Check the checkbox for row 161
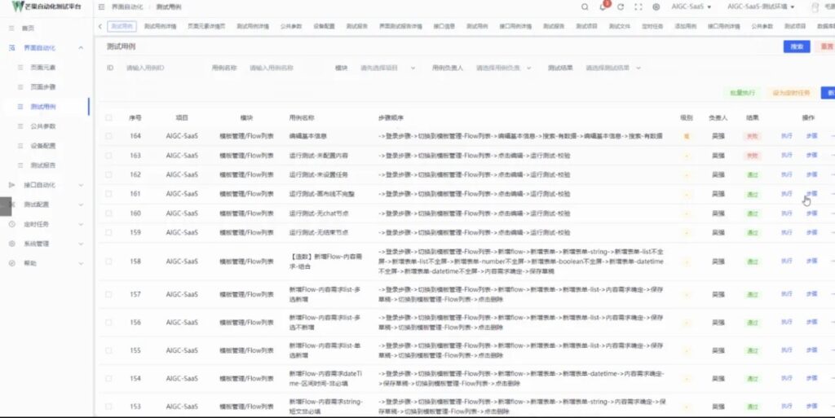835x418 pixels. click(108, 194)
